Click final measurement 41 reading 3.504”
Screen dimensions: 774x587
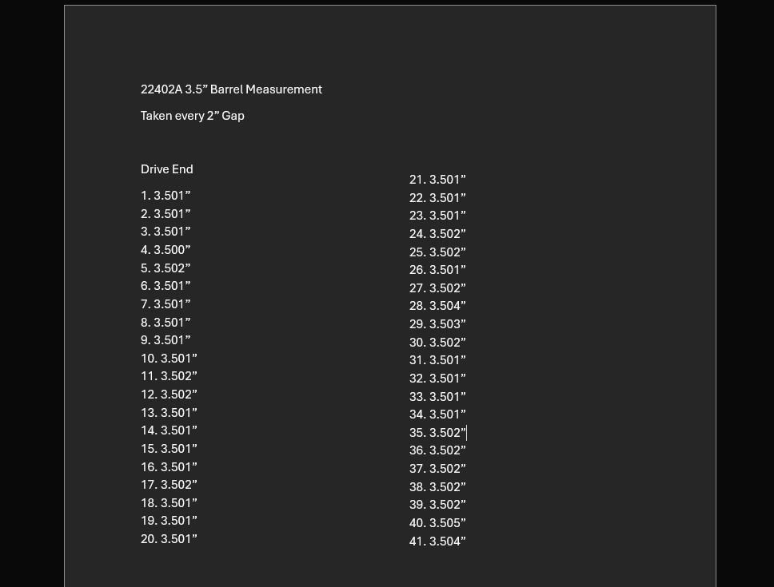point(437,541)
